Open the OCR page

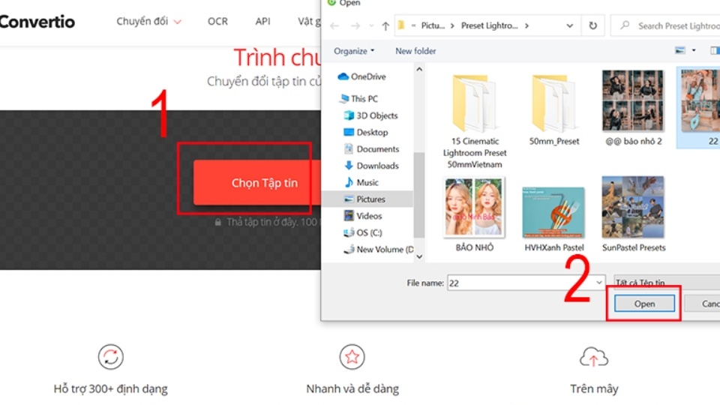tap(217, 22)
